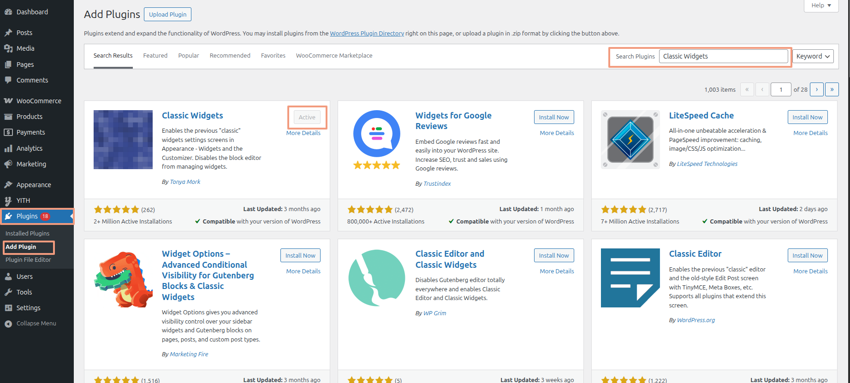Click the Plugins update count badge

[45, 216]
